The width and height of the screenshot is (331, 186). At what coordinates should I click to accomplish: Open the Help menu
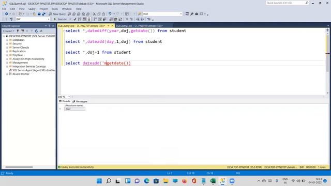coord(79,9)
